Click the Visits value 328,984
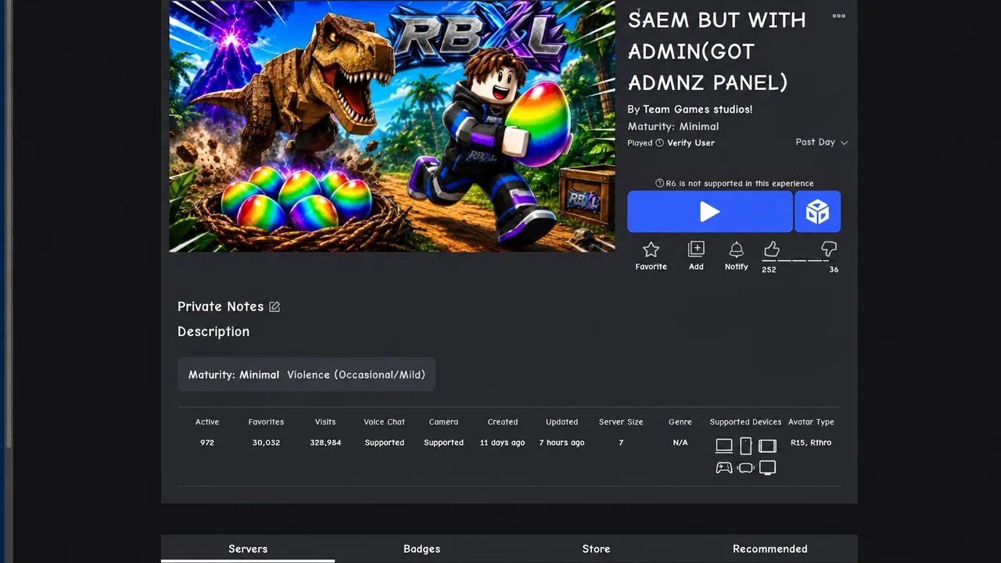 325,443
